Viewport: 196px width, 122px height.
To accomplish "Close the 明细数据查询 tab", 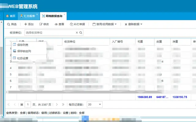I will point(65,14).
